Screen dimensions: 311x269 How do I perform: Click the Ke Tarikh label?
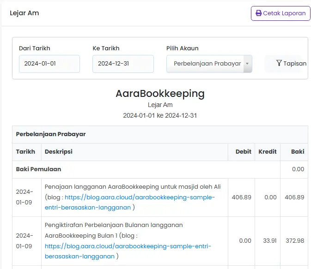[106, 48]
